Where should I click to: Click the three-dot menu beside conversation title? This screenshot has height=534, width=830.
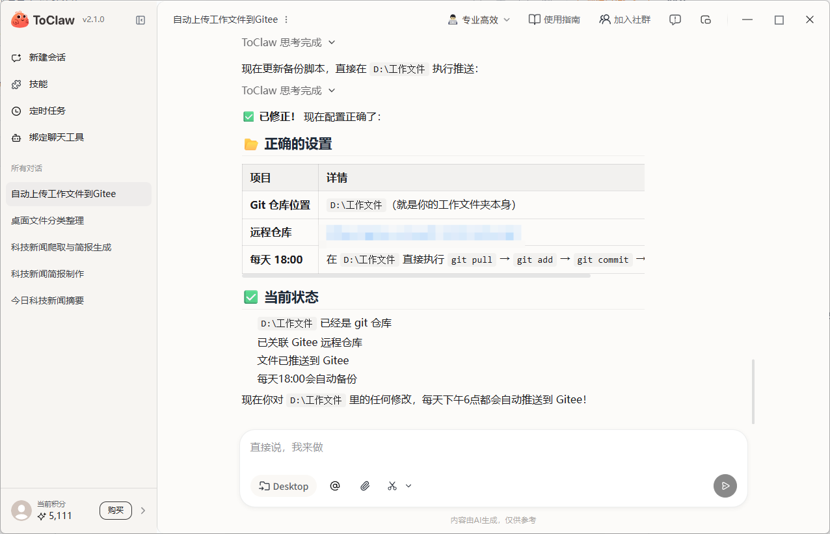coord(287,20)
